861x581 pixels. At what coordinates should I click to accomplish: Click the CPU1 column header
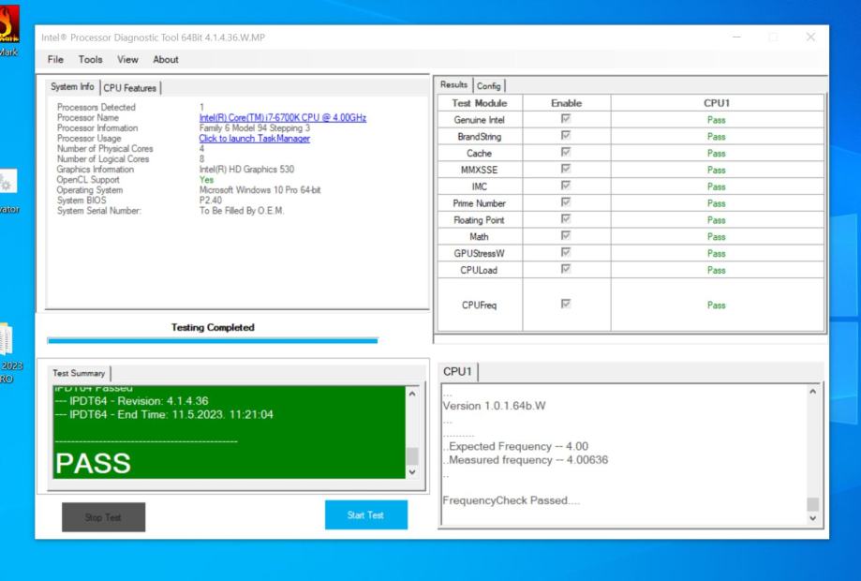point(717,103)
